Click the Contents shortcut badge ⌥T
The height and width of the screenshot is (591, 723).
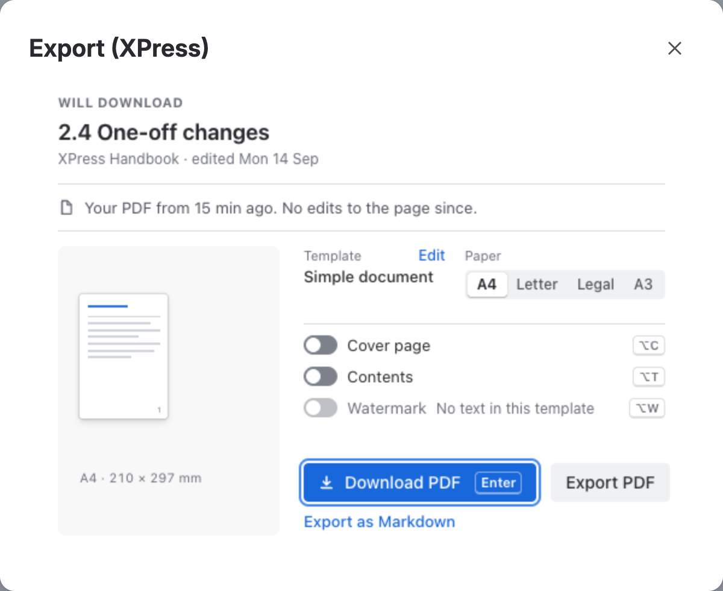tap(649, 377)
